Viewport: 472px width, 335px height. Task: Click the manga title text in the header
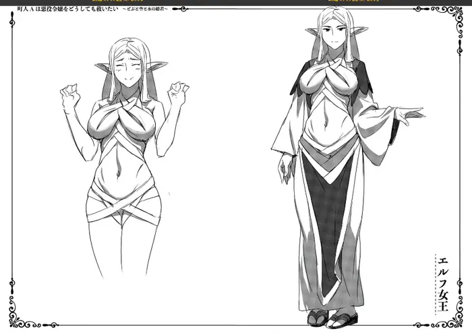coord(69,9)
